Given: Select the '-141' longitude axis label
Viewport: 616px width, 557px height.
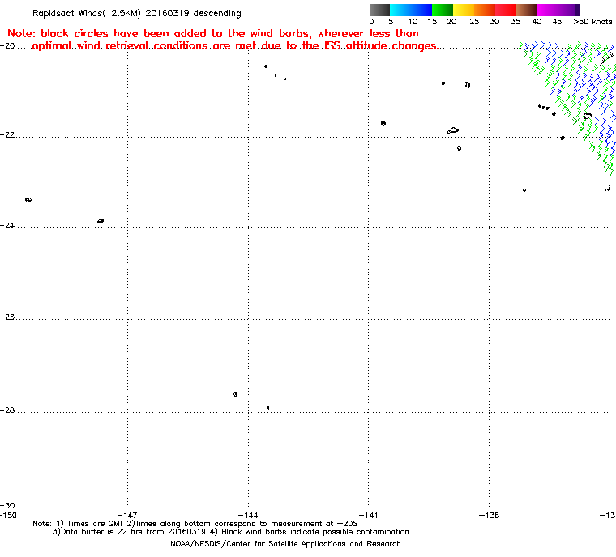Looking at the screenshot, I should point(369,515).
